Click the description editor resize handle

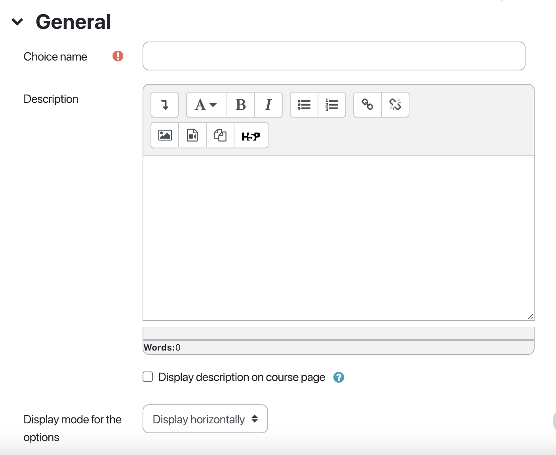click(530, 317)
